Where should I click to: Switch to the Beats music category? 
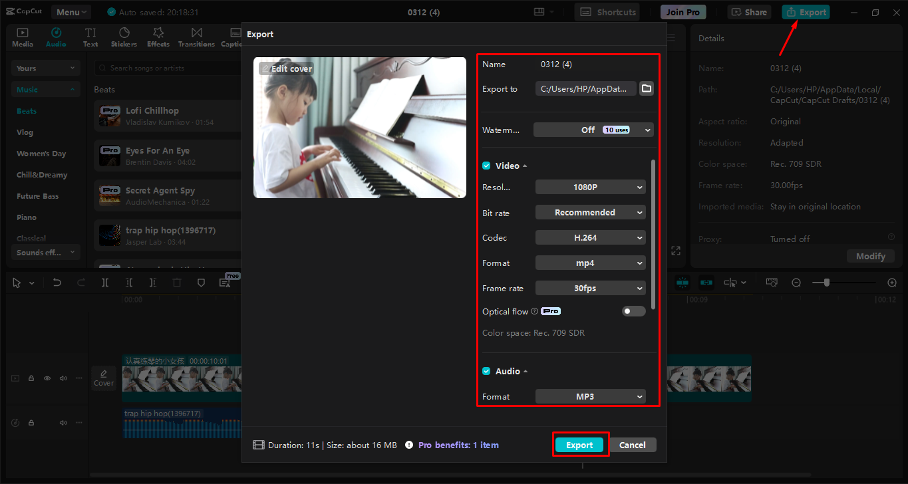pos(26,110)
